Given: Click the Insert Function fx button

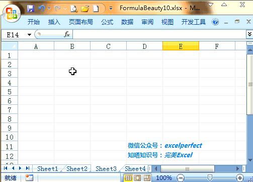Looking at the screenshot, I should coord(67,35).
